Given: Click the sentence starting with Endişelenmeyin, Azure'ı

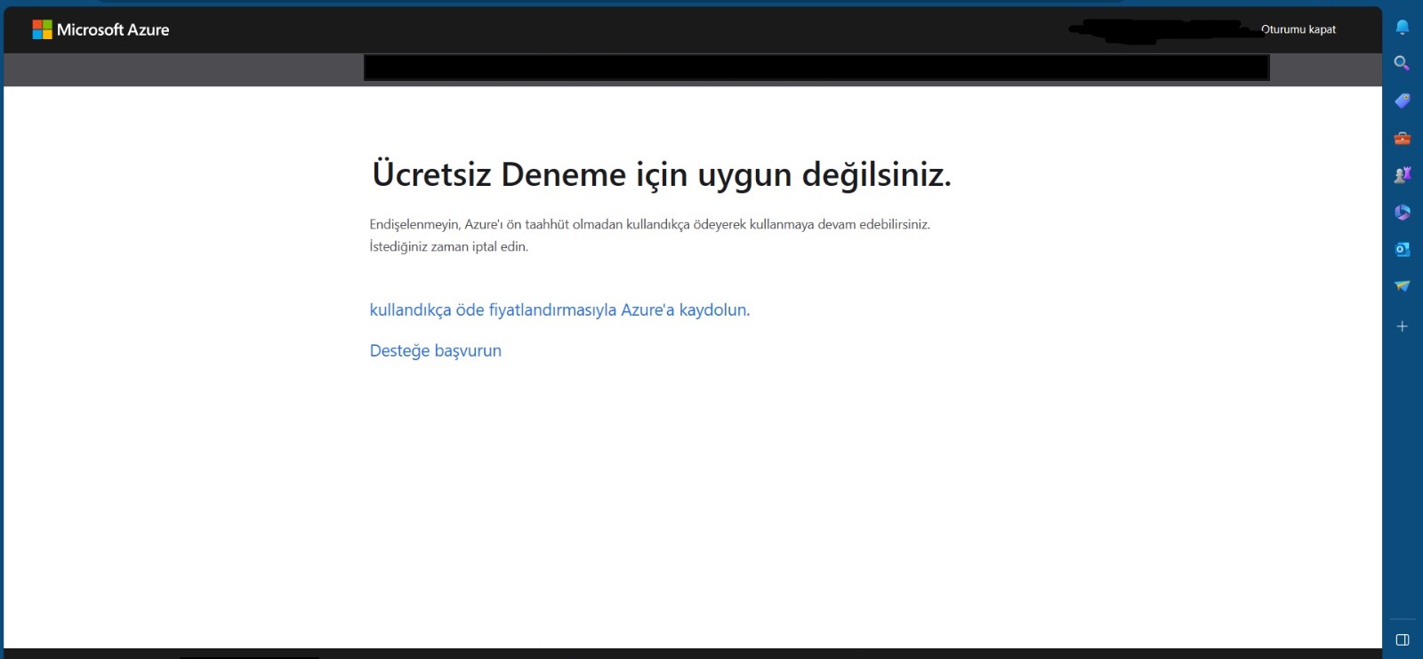Looking at the screenshot, I should tap(650, 225).
